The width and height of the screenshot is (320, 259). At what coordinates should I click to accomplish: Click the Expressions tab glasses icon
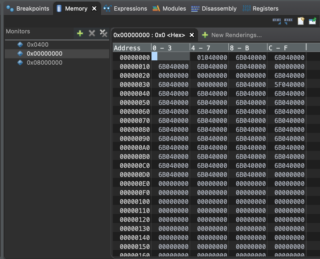click(x=107, y=8)
